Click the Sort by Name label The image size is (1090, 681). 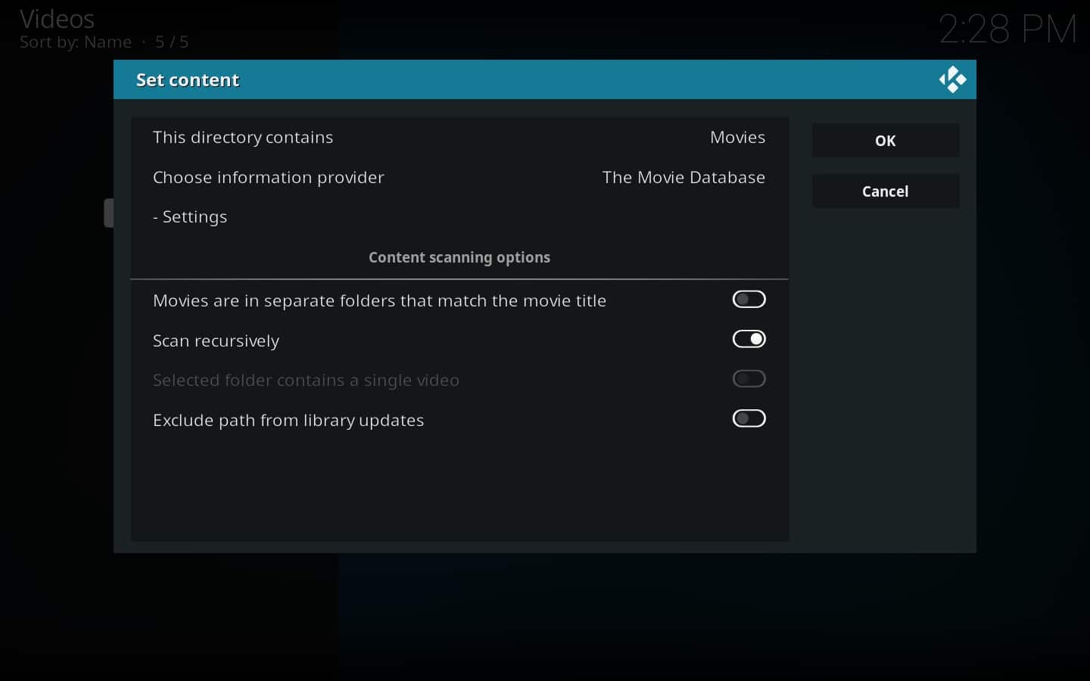(x=76, y=42)
